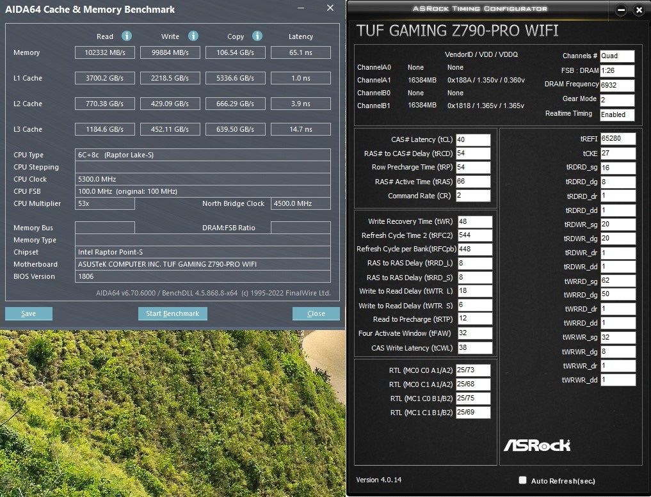Click Start Benchmark button
The height and width of the screenshot is (497, 651).
click(173, 313)
